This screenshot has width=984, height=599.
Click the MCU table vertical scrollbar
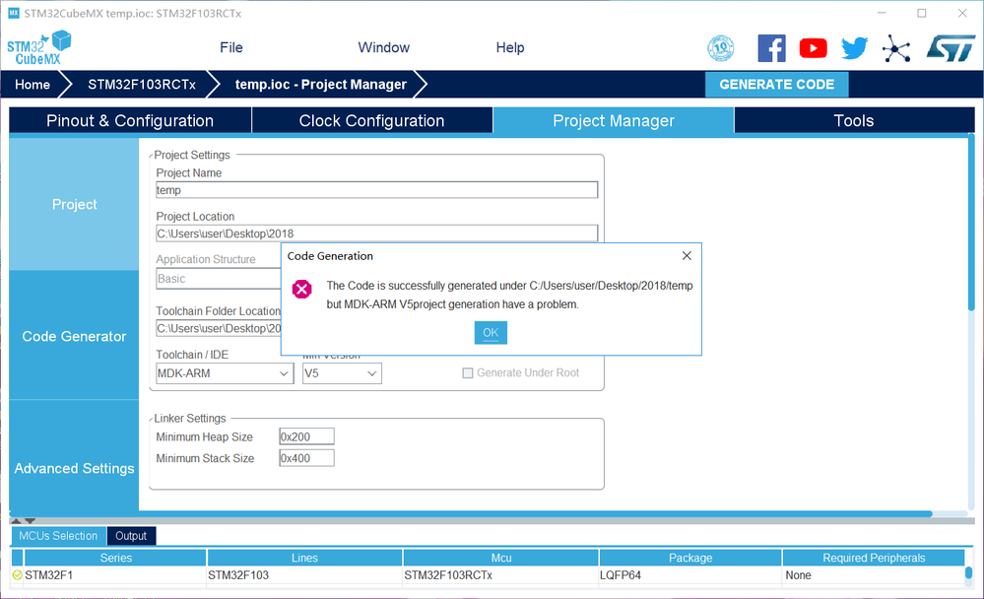[968, 572]
